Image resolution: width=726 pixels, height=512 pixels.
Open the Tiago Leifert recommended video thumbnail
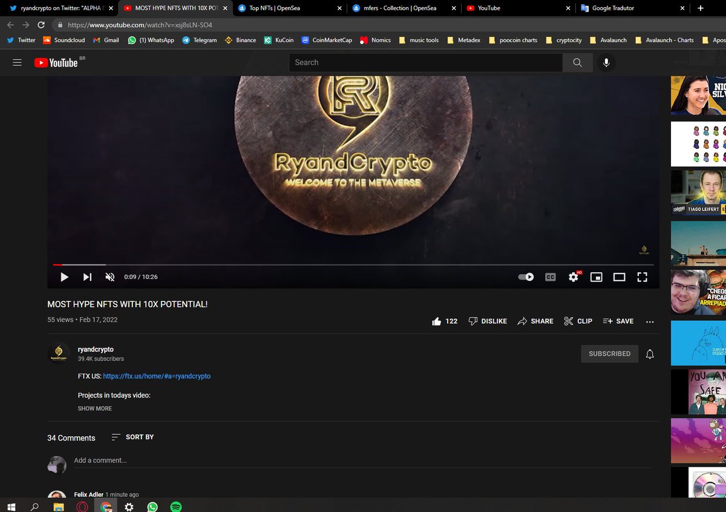pos(698,192)
